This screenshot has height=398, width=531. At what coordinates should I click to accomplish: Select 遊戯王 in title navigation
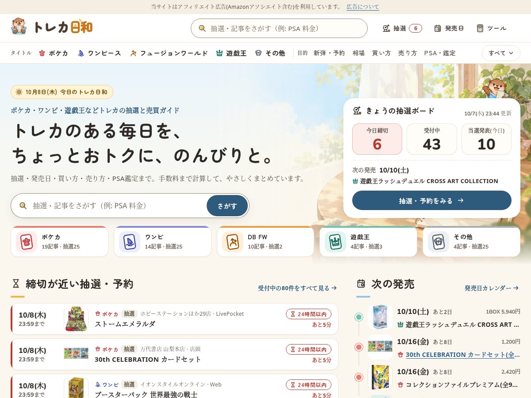coord(231,53)
